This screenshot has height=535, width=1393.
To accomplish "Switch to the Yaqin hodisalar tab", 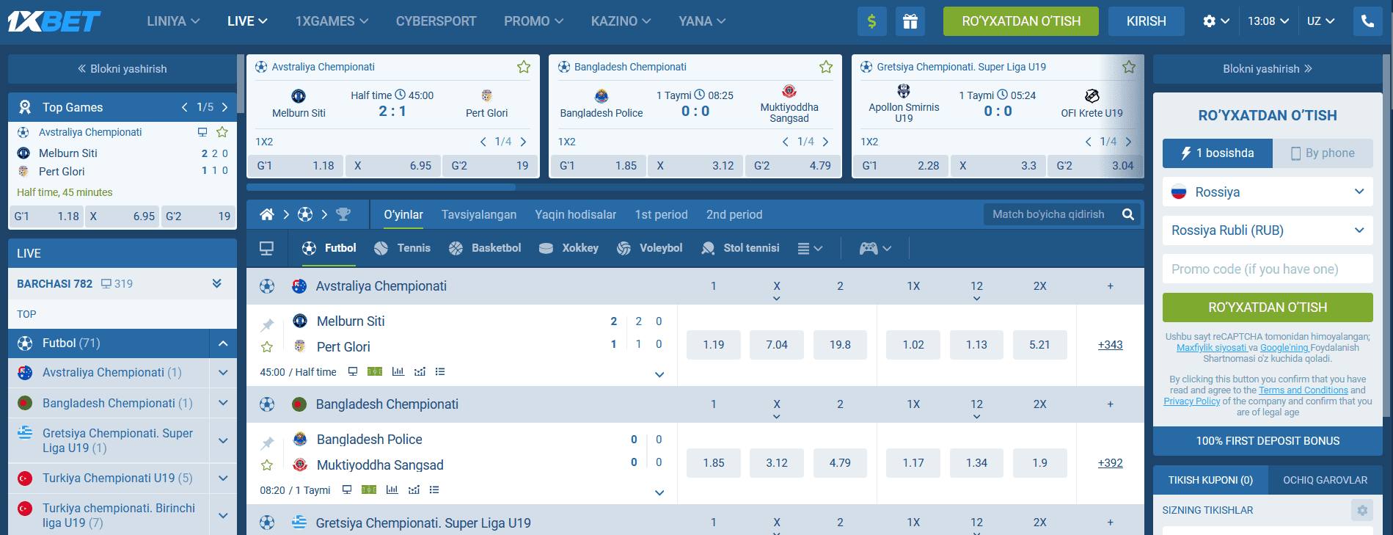I will (x=576, y=214).
